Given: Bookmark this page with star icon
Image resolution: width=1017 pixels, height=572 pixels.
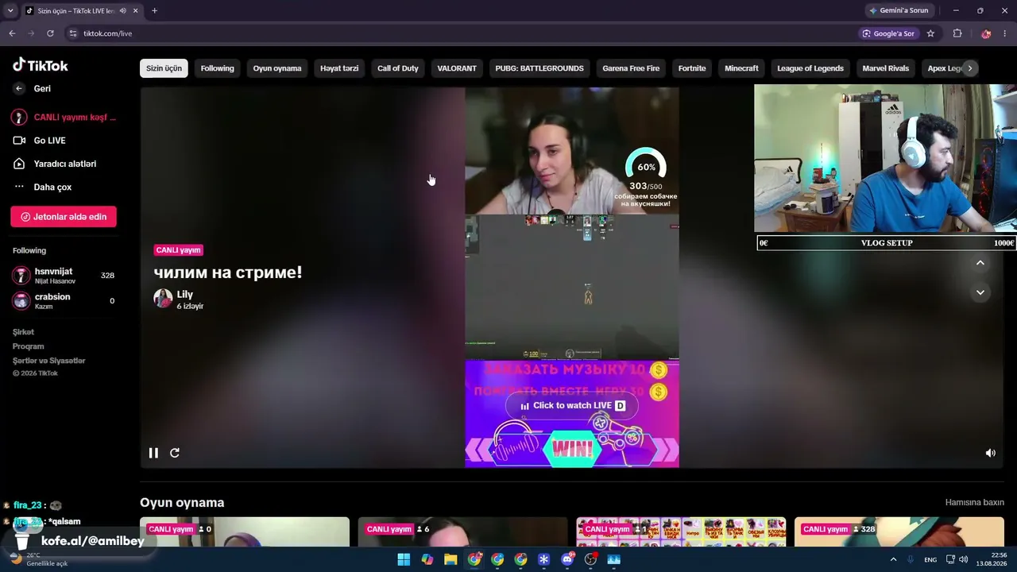Looking at the screenshot, I should 930,33.
